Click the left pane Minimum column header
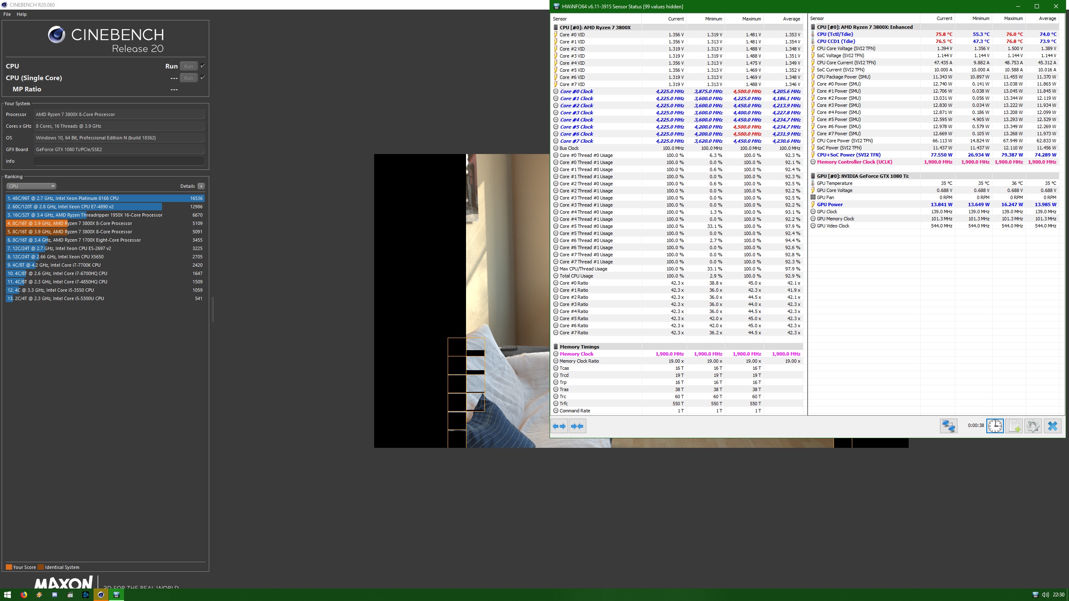Viewport: 1069px width, 601px height. tap(705, 19)
